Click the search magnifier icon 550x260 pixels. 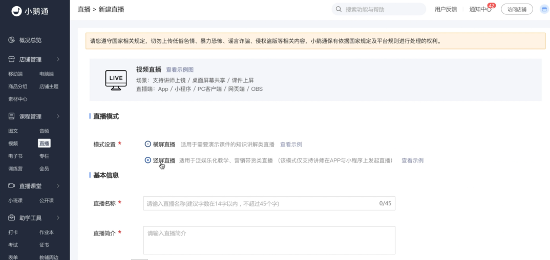click(339, 9)
